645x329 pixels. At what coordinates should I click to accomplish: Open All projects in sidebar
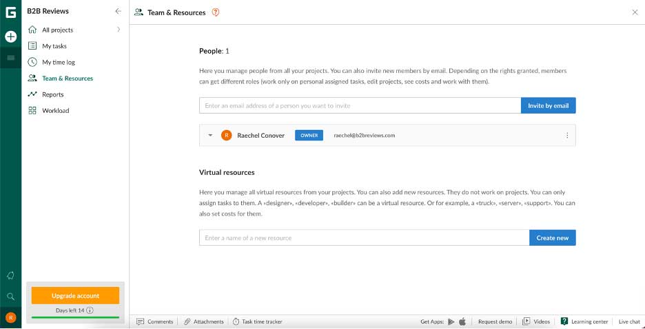(58, 30)
